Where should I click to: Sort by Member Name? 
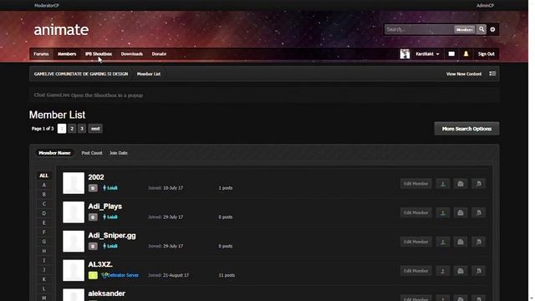pyautogui.click(x=54, y=153)
